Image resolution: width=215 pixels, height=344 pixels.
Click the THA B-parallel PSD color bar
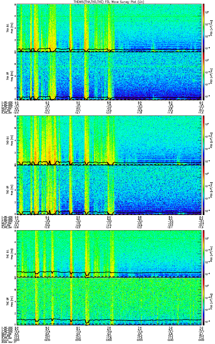click(204, 76)
